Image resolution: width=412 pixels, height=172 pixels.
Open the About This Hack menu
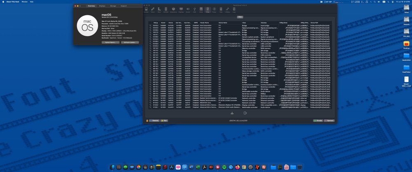click(13, 2)
